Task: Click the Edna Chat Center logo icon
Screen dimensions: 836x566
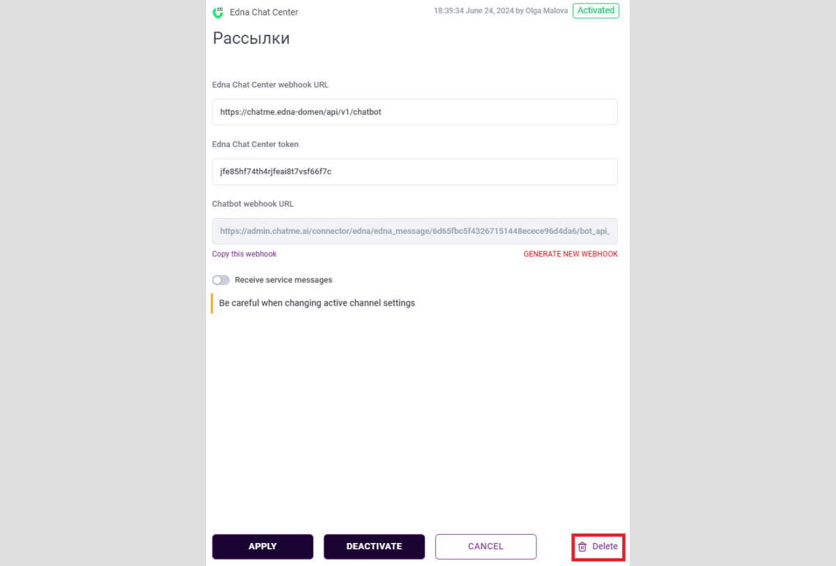Action: [x=218, y=12]
